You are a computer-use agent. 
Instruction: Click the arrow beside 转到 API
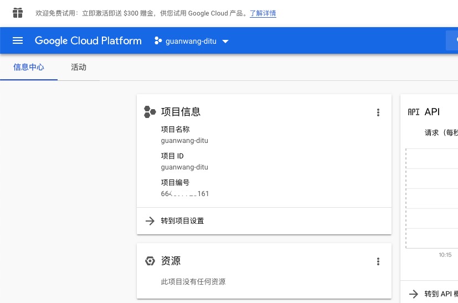[414, 294]
